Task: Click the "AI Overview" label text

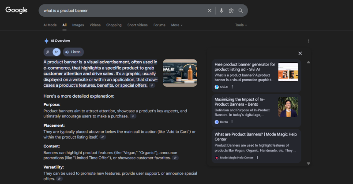Action: [x=60, y=40]
